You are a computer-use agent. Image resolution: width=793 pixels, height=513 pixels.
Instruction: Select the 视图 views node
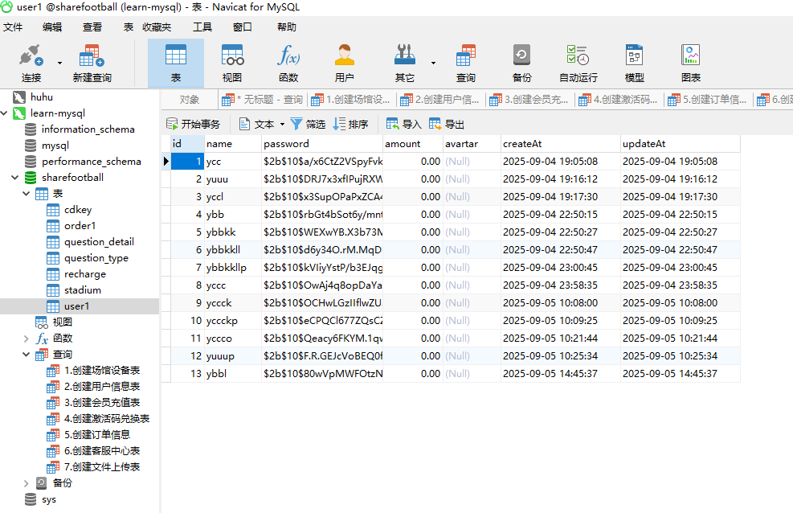[x=62, y=322]
